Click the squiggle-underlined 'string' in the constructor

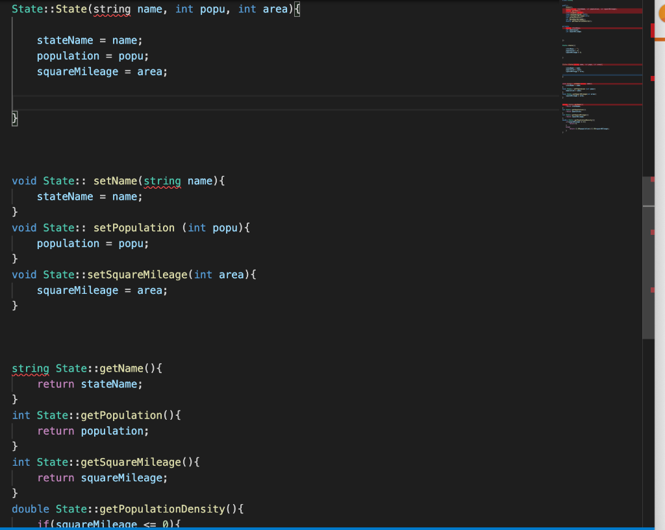click(x=112, y=9)
